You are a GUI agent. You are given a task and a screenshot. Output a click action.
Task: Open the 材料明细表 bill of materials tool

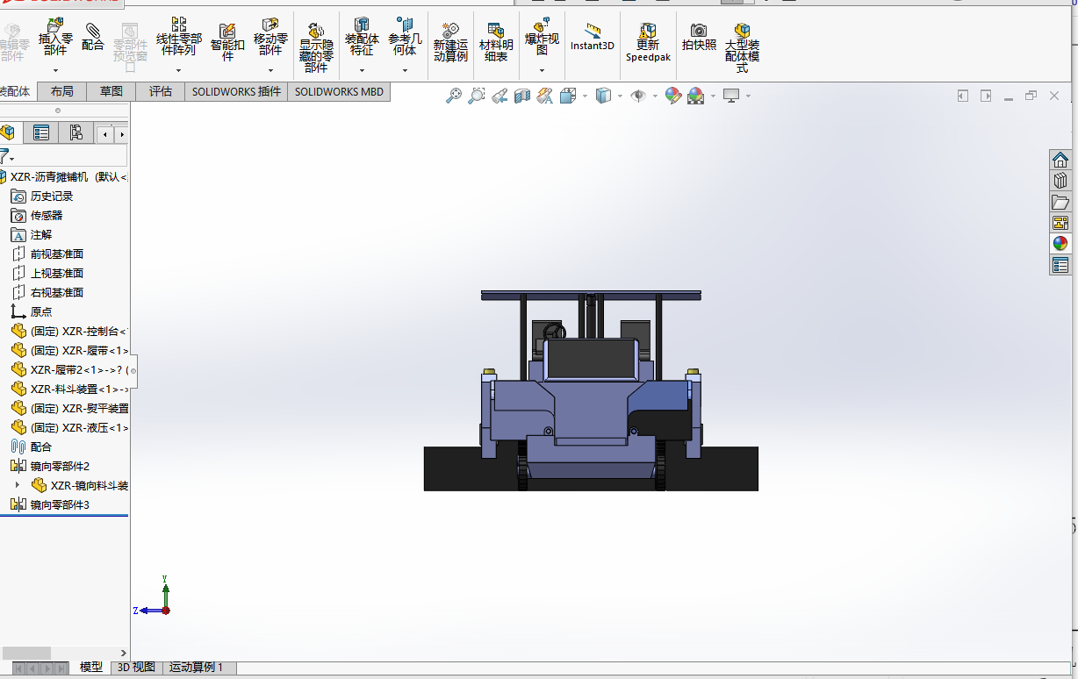click(x=496, y=42)
